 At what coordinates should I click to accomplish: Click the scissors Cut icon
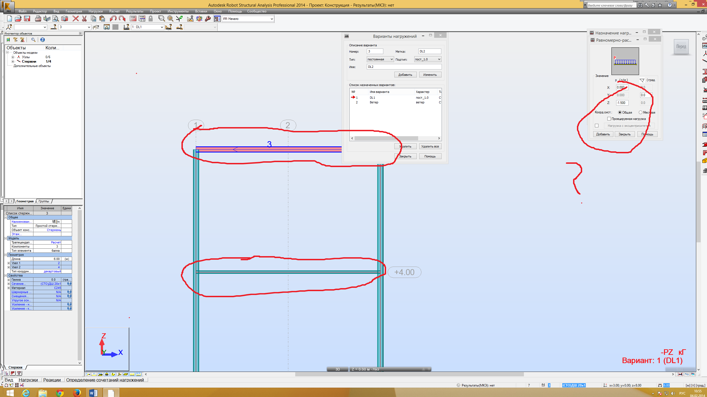(x=85, y=18)
